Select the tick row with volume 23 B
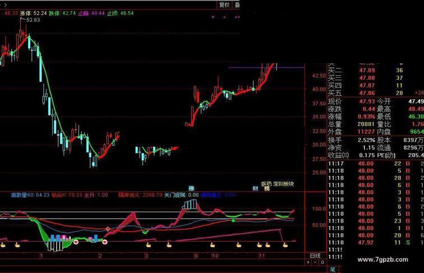Viewport: 424px width, 273px height. coord(376,221)
